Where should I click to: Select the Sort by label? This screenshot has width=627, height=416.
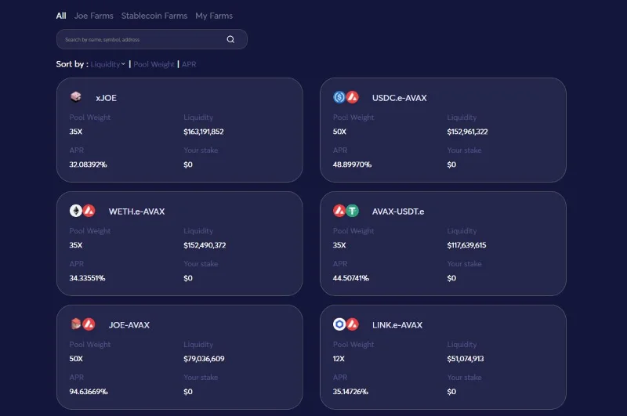pyautogui.click(x=72, y=64)
